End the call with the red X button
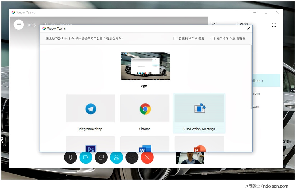296x191 pixels. (147, 157)
